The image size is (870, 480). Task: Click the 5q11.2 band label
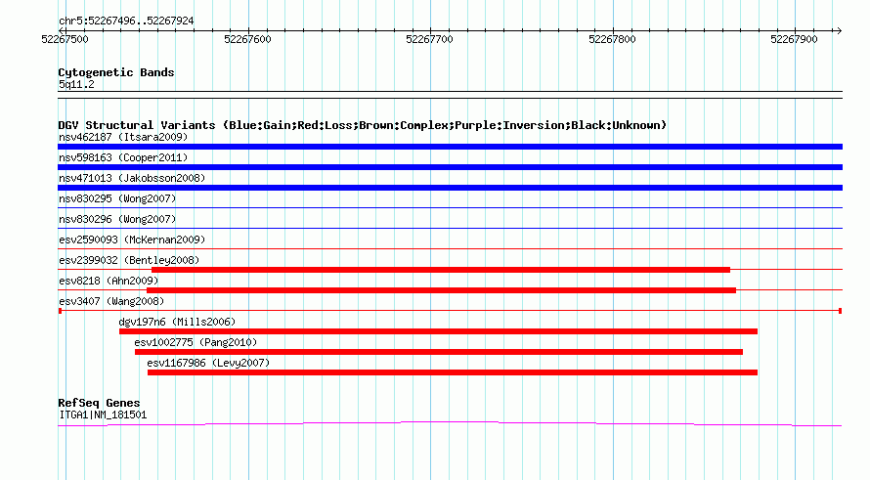pos(76,84)
